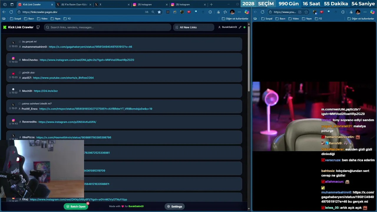Open the Video bookmarks folder in right window

point(293,19)
